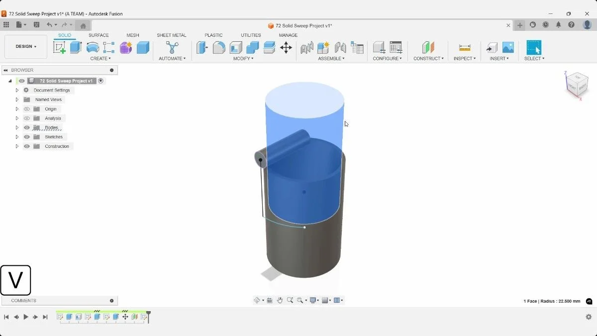Toggle visibility of the Origin folder
Image resolution: width=597 pixels, height=336 pixels.
[x=27, y=109]
